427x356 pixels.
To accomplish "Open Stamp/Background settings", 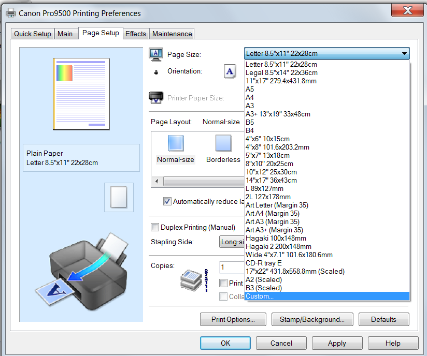I will coord(312,319).
